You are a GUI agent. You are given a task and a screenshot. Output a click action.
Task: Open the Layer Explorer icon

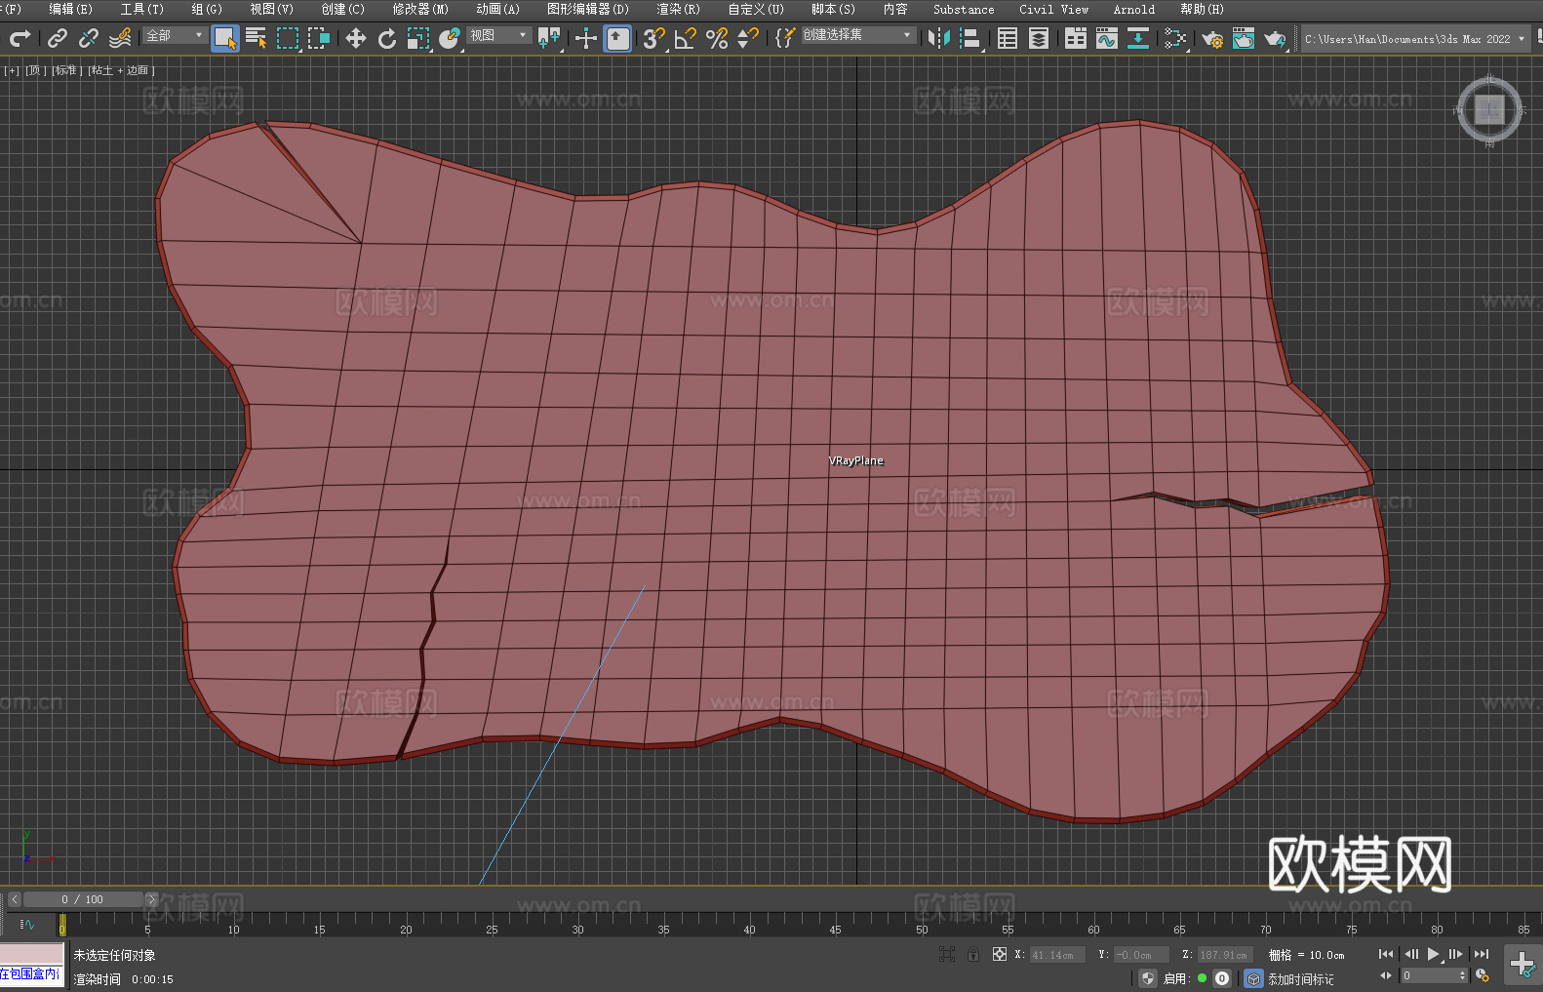[x=1039, y=38]
